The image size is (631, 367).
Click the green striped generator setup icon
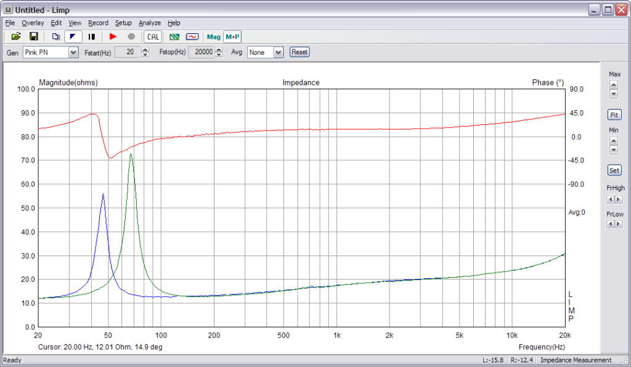pos(175,37)
